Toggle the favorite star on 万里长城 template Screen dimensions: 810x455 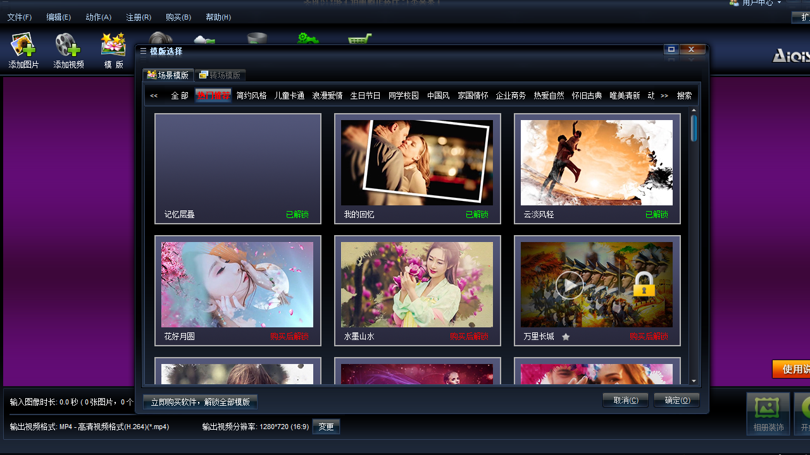pyautogui.click(x=566, y=337)
